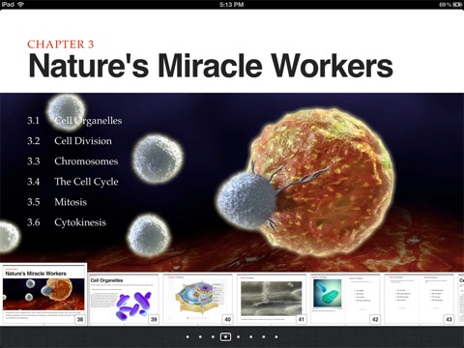464x348 pixels.
Task: Jump to section 3.4 The Cell Cycle
Action: 72,182
